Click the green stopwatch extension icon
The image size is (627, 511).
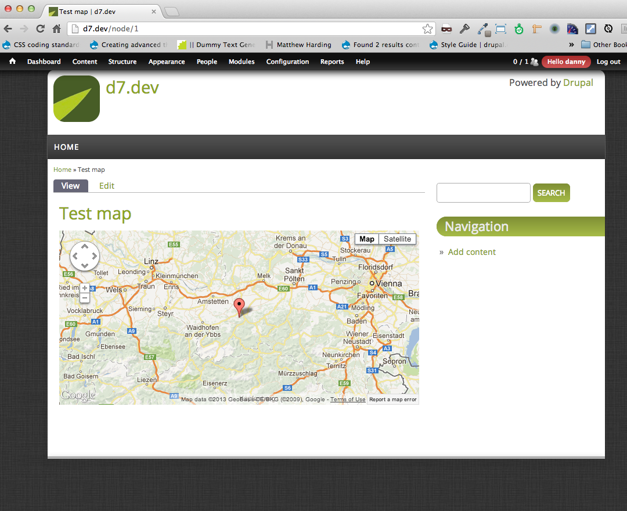(x=518, y=28)
